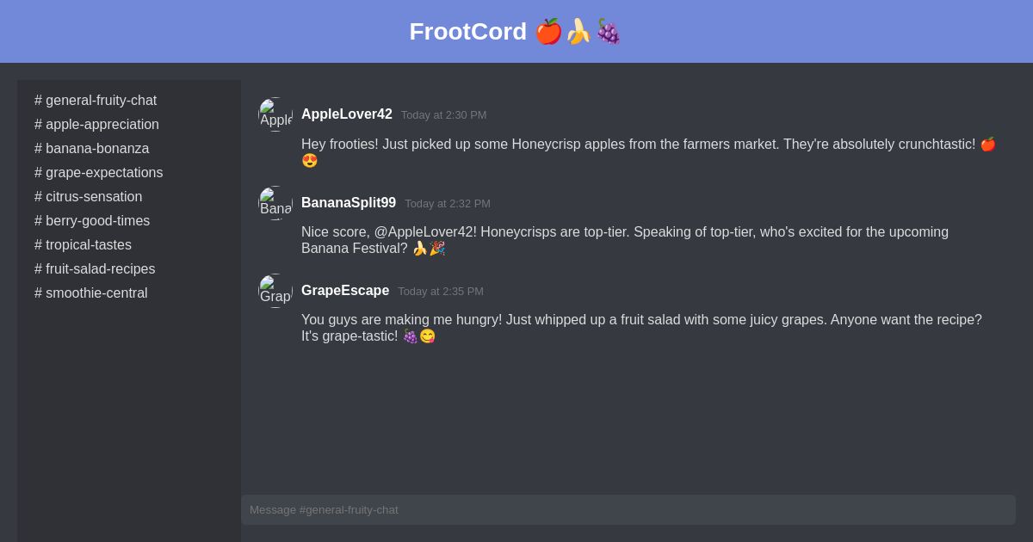This screenshot has width=1033, height=542.
Task: Focus the Message #general-fruity-chat input box
Action: pos(628,510)
